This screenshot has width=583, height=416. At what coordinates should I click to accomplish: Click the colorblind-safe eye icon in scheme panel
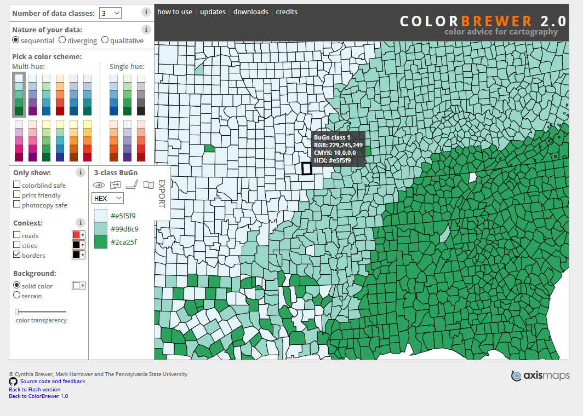coord(99,185)
